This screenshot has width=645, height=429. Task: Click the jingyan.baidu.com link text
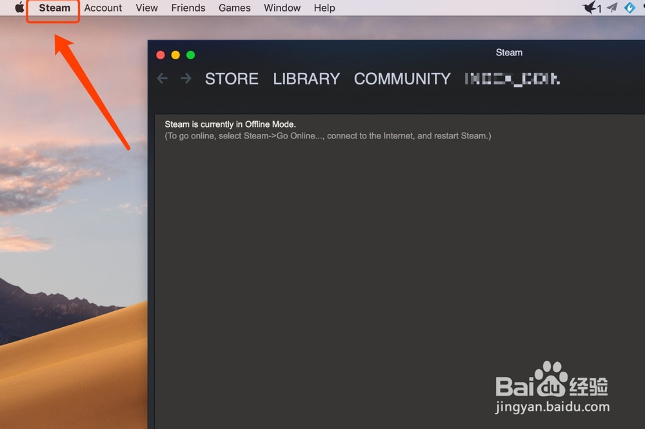tap(551, 407)
